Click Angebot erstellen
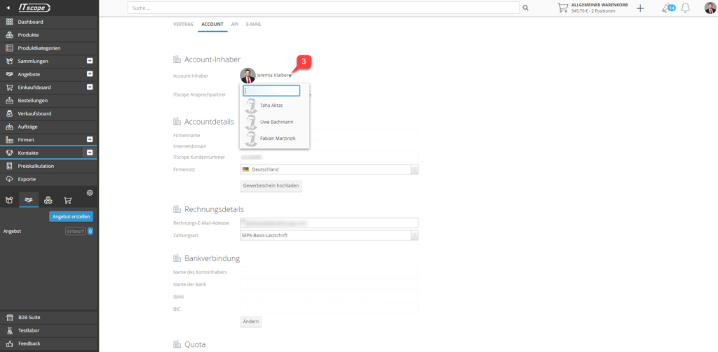 tap(71, 217)
